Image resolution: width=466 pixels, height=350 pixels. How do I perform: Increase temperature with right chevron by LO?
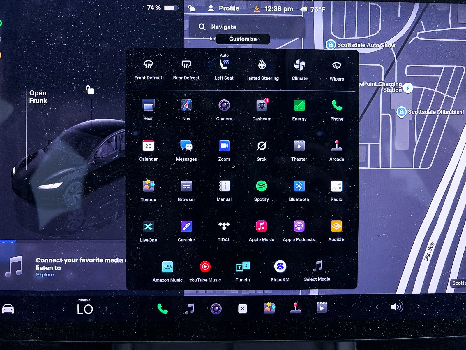tap(107, 309)
